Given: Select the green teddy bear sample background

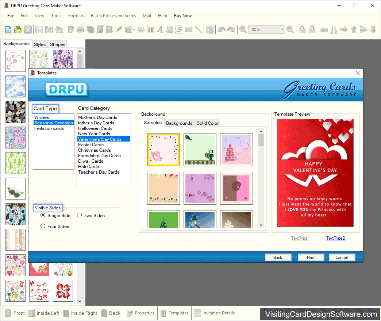Looking at the screenshot, I should tap(200, 150).
